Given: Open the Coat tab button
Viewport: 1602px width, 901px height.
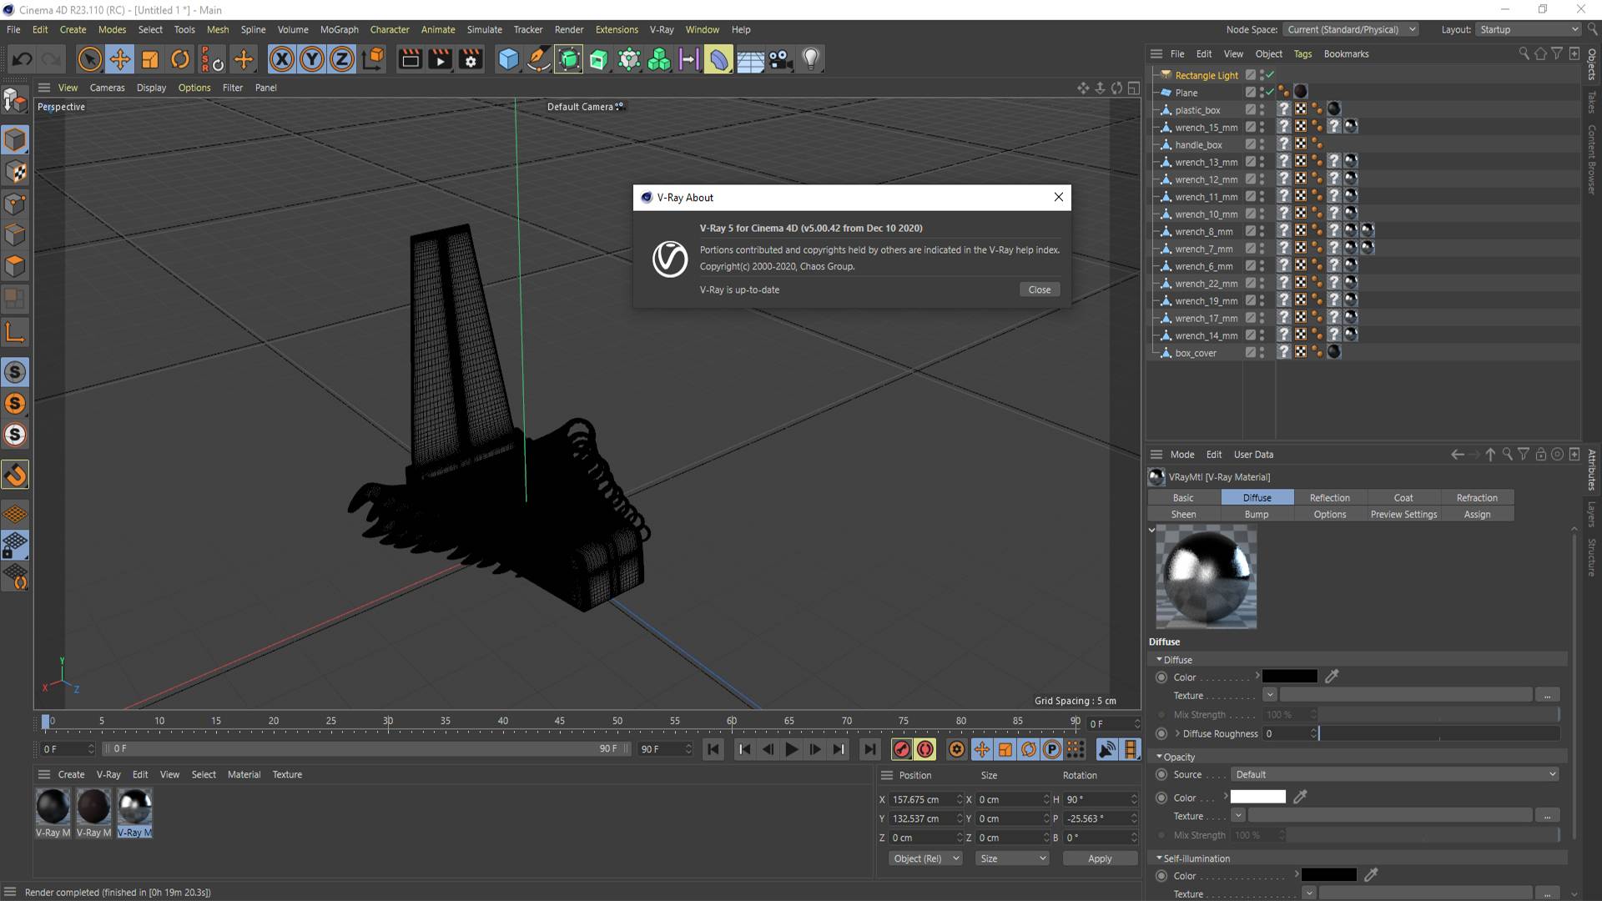Looking at the screenshot, I should [x=1403, y=498].
